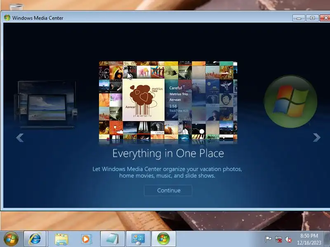Open the Control Panel taskbar item

(x=138, y=239)
